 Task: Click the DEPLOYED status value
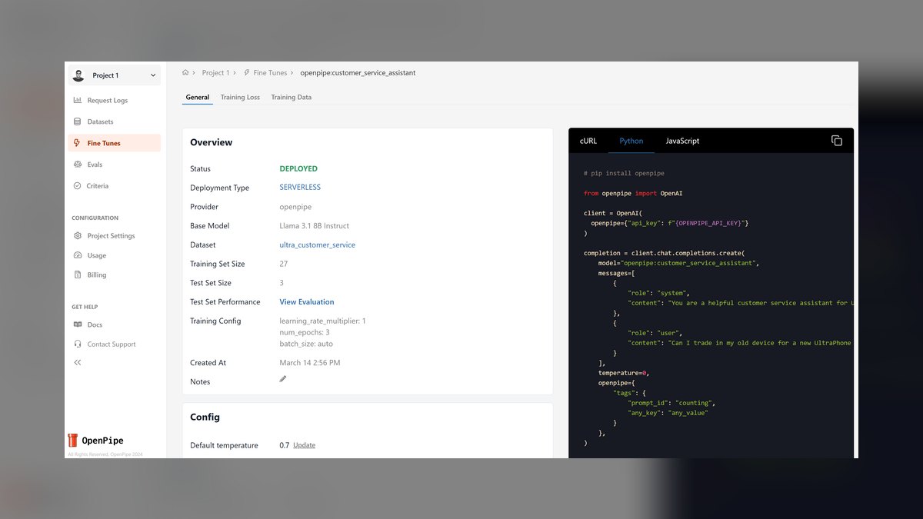[298, 168]
